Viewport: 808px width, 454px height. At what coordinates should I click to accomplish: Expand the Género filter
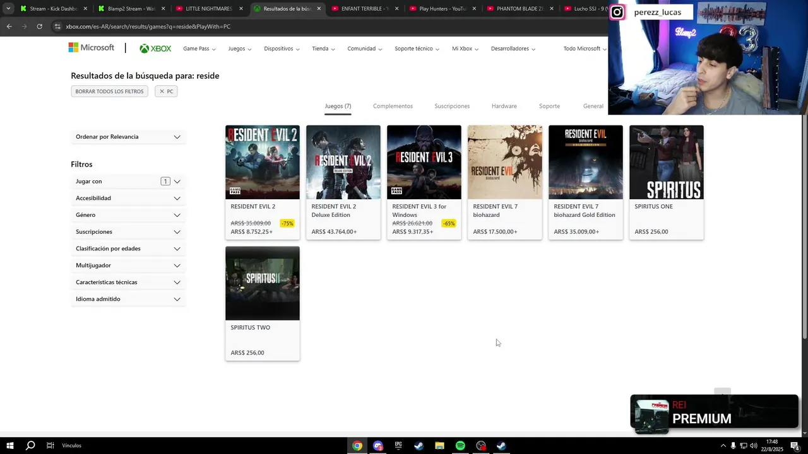[x=128, y=215]
